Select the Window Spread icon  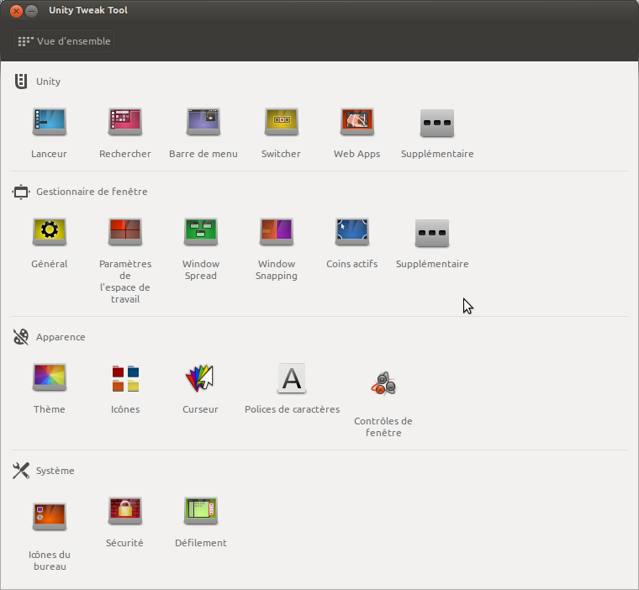201,232
